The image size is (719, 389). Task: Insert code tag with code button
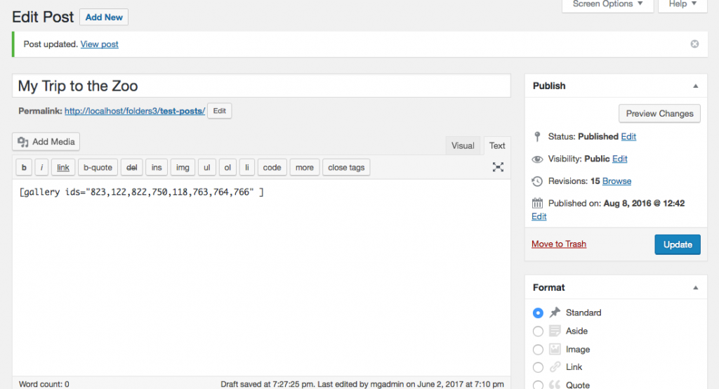[272, 167]
